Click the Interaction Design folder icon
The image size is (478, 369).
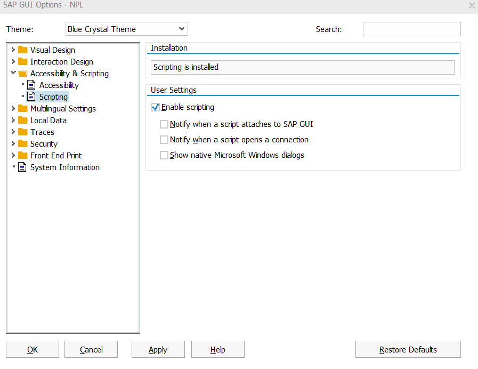[22, 62]
